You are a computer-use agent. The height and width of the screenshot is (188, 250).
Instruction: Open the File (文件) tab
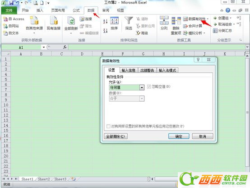pos(9,10)
